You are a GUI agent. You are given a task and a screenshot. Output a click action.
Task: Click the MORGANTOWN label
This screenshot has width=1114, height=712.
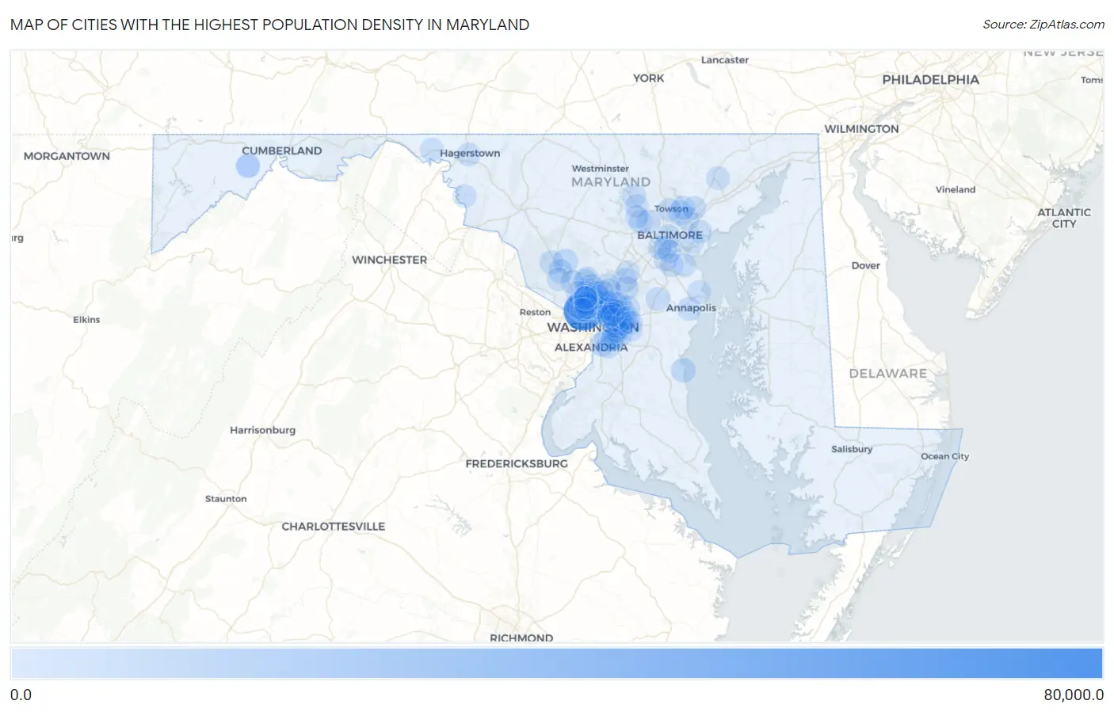tap(67, 156)
